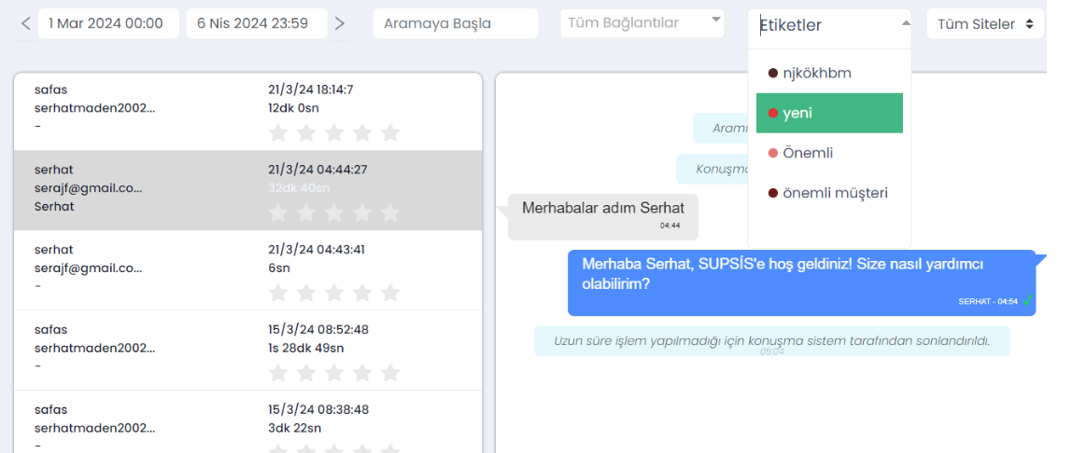Click fourth star of 08:52:48 conversation
The image size is (1086, 453).
362,373
